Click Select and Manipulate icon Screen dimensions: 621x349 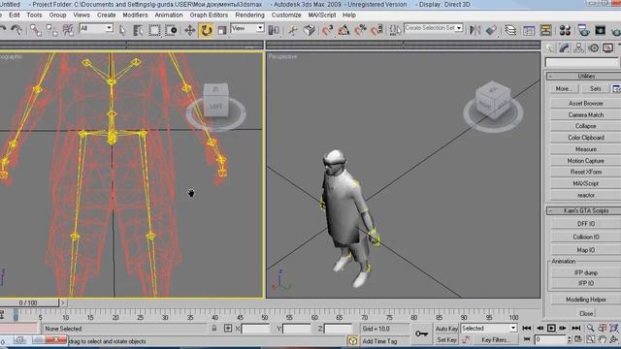point(293,30)
